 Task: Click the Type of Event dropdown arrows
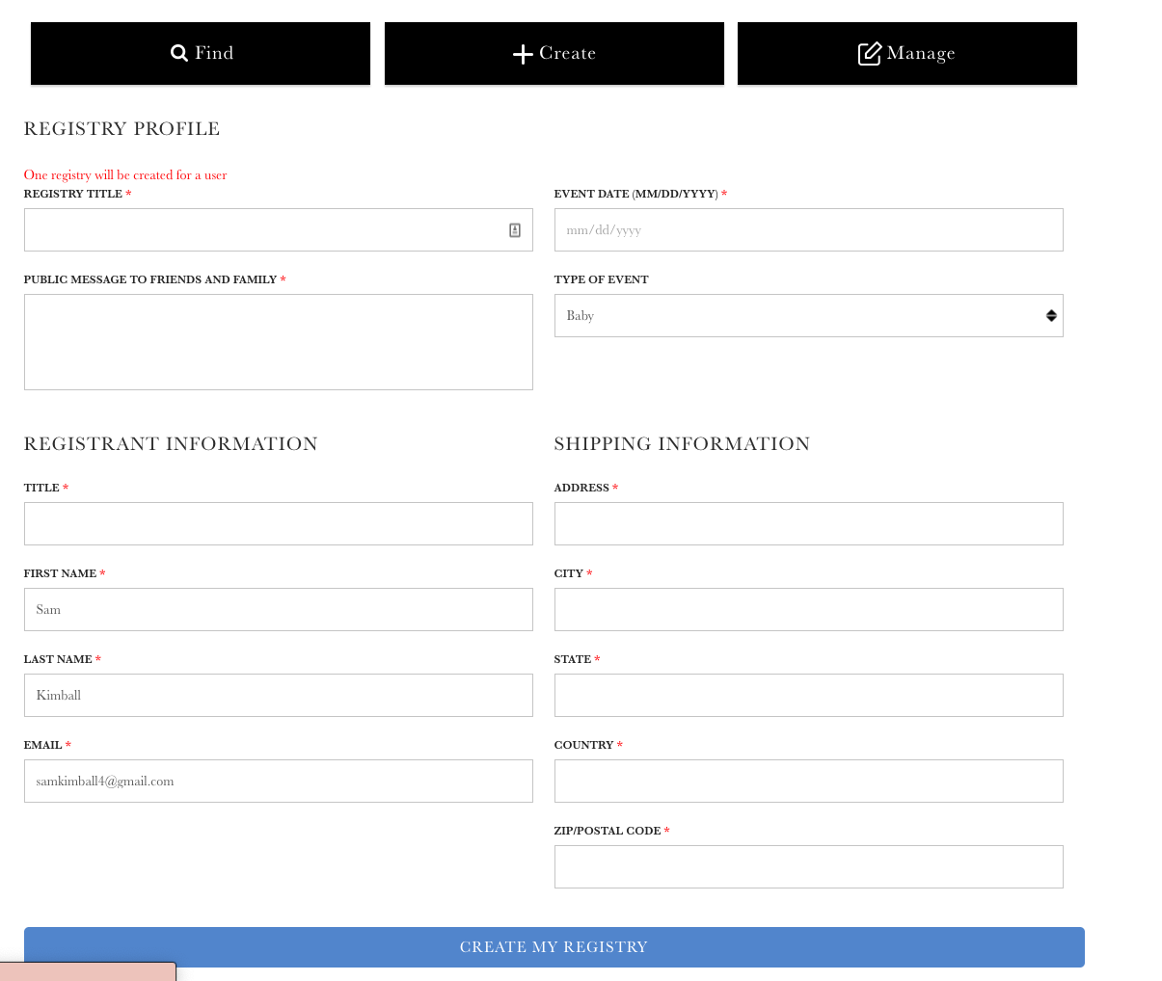1051,316
